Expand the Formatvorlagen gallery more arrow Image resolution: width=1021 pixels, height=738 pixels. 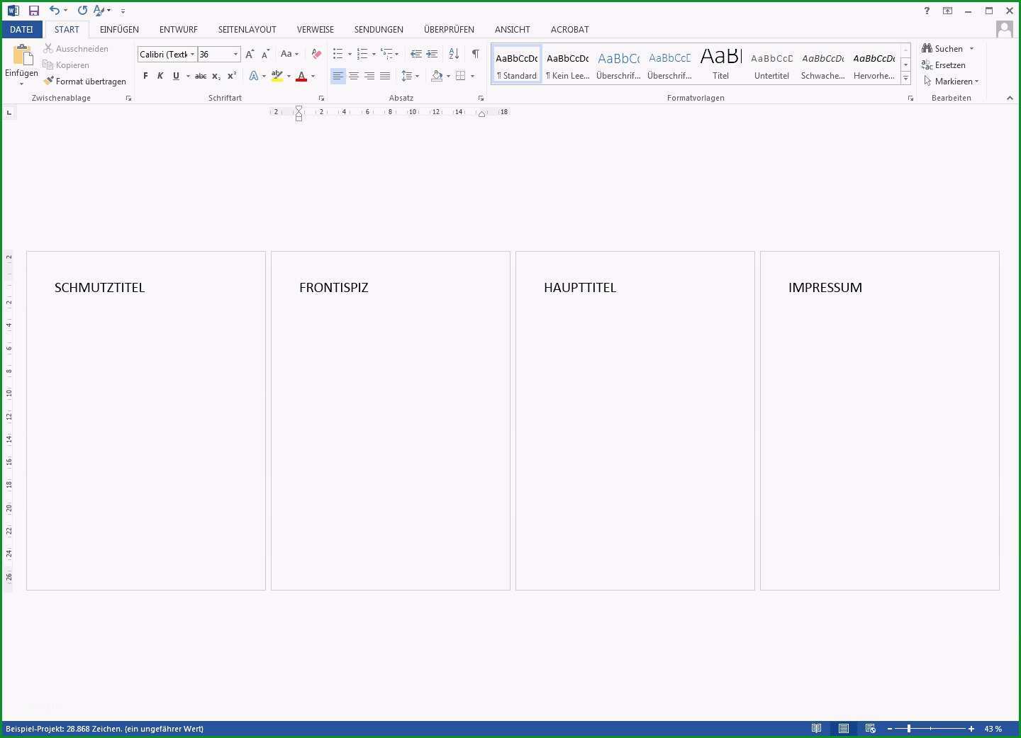click(905, 79)
